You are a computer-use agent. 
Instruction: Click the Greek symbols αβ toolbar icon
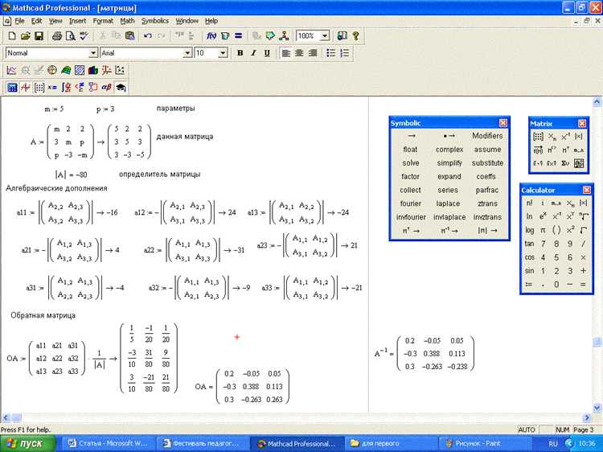coord(106,88)
